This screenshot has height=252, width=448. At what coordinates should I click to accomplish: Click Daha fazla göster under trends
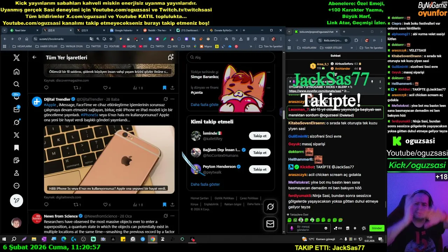[204, 104]
